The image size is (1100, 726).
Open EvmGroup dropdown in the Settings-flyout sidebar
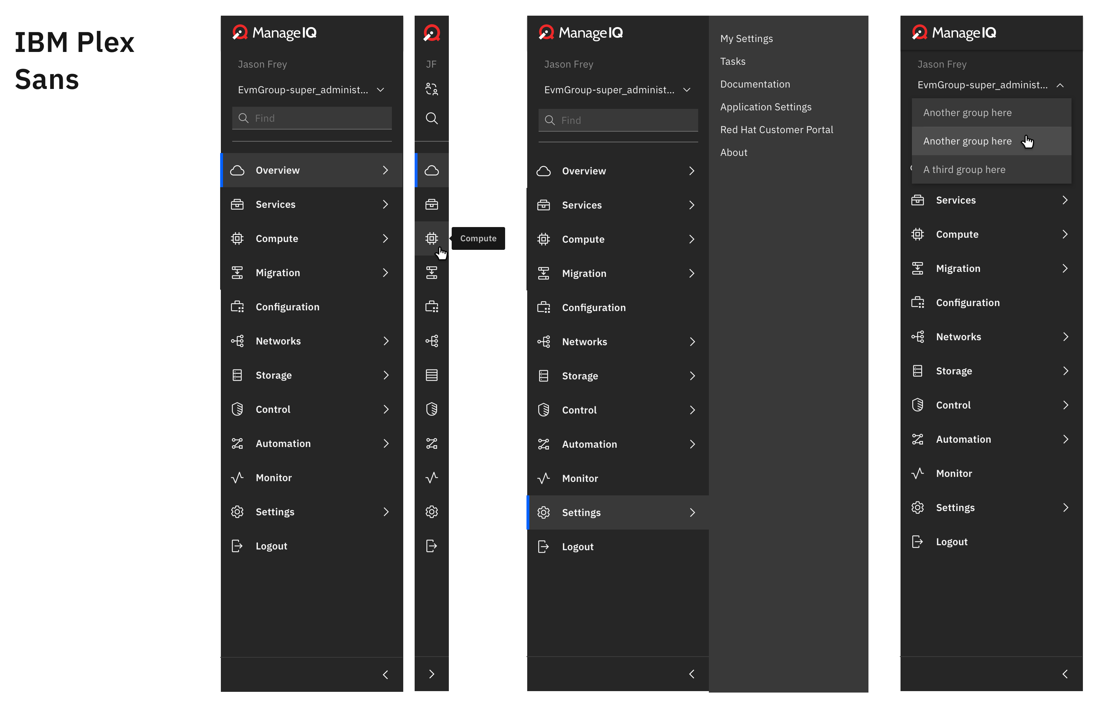click(618, 90)
